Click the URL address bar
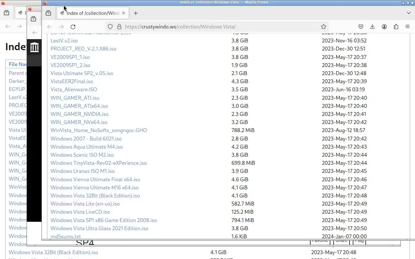 [217, 27]
